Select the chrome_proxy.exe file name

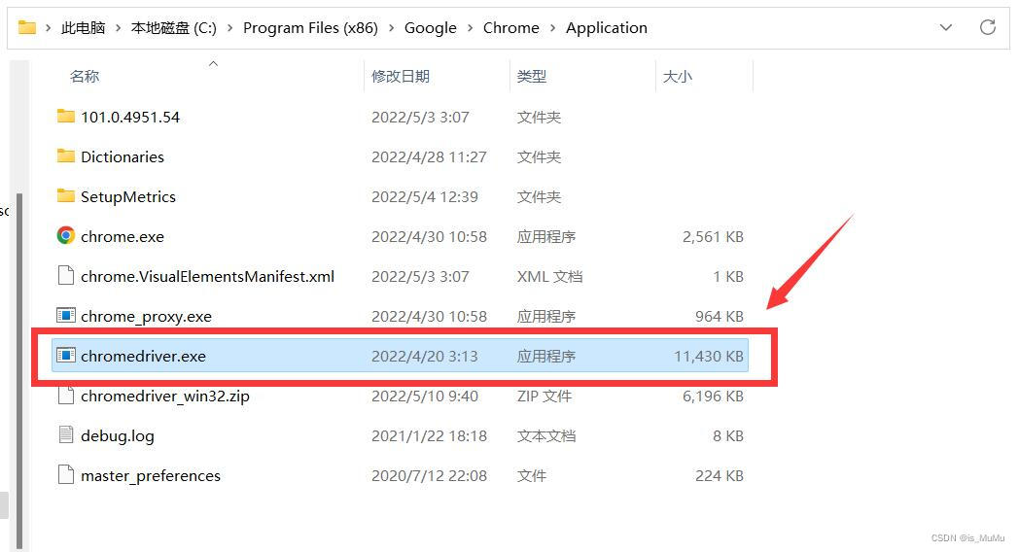pyautogui.click(x=146, y=316)
